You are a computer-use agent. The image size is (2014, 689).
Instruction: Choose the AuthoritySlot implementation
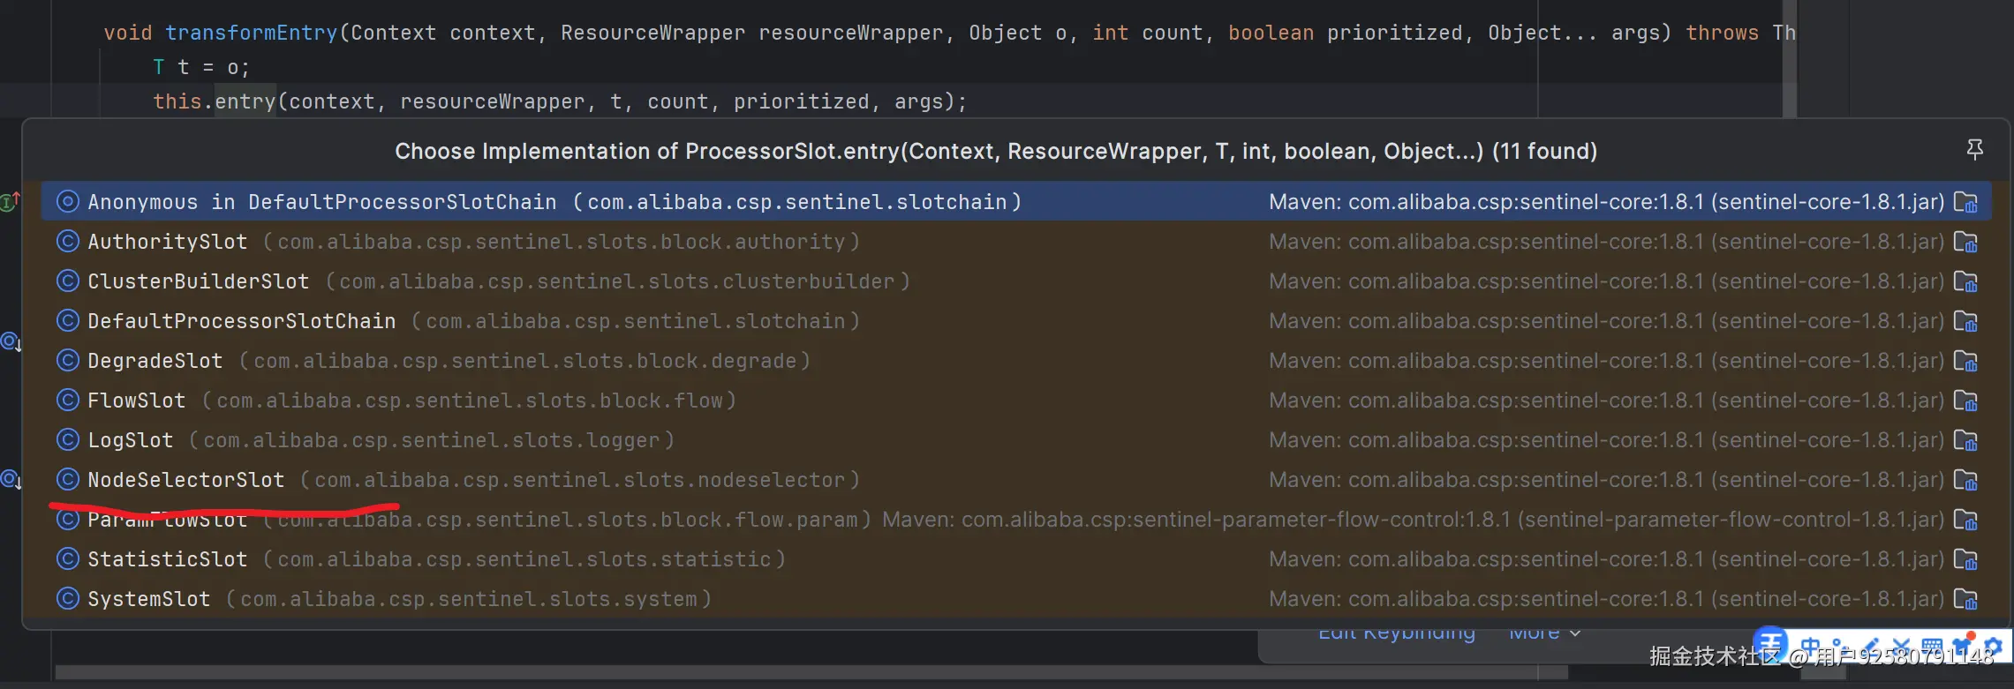[1015, 242]
